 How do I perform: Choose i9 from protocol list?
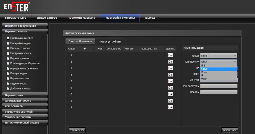point(219,75)
